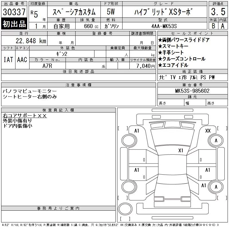Click the spare tire circle in the diagram

coord(125,209)
